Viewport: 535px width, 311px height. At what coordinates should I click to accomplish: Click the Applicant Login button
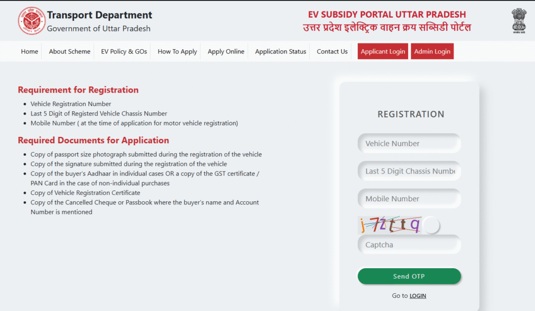pos(382,51)
